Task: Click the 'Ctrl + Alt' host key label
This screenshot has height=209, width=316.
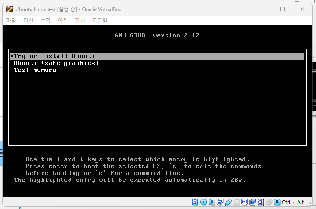Action: pyautogui.click(x=293, y=202)
